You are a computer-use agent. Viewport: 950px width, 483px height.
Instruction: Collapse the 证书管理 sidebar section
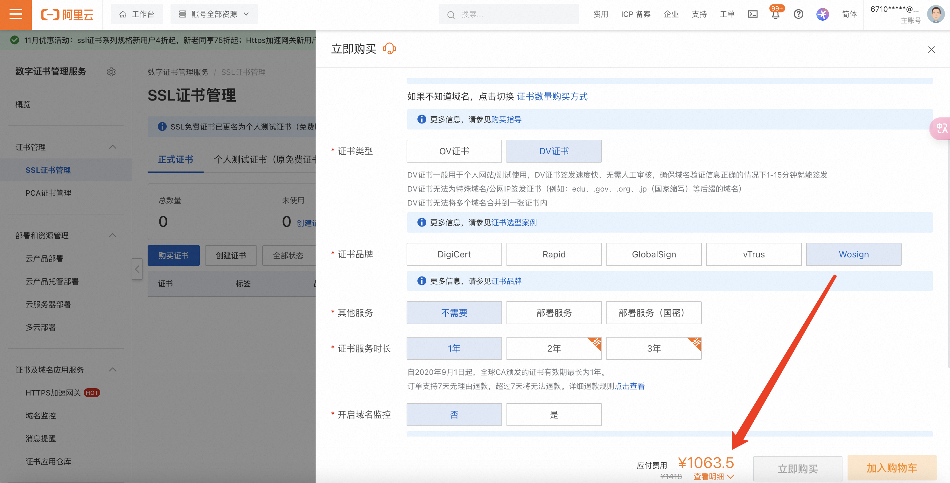click(x=113, y=147)
